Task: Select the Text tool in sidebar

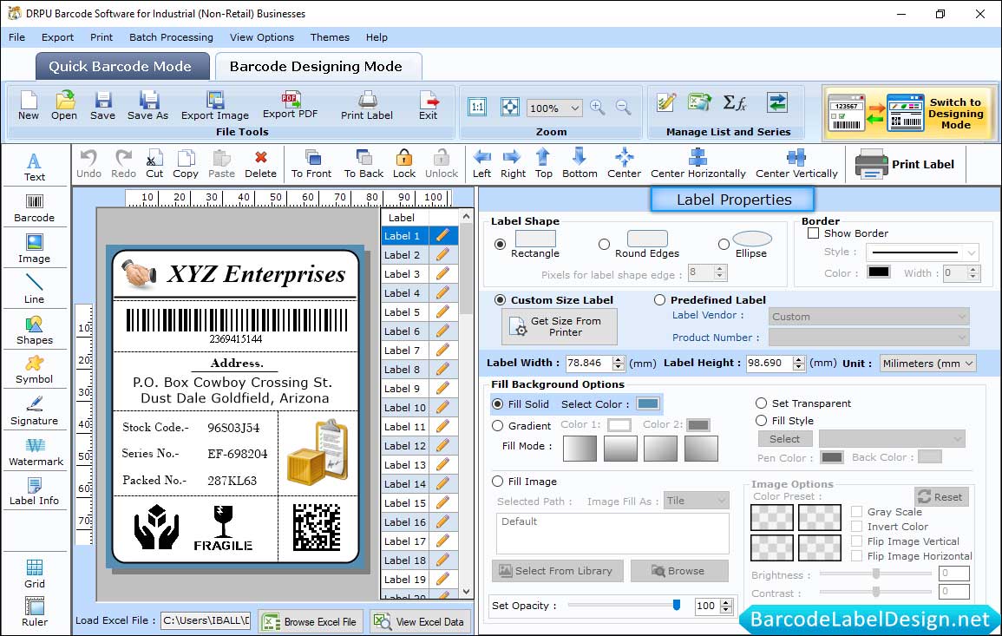Action: click(35, 167)
